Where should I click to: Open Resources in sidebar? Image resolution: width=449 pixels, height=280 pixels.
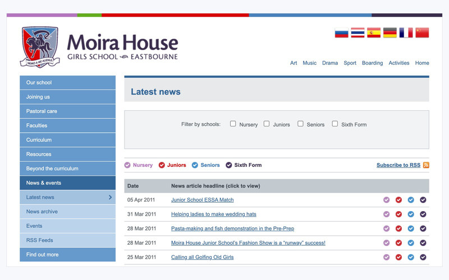[x=67, y=154]
